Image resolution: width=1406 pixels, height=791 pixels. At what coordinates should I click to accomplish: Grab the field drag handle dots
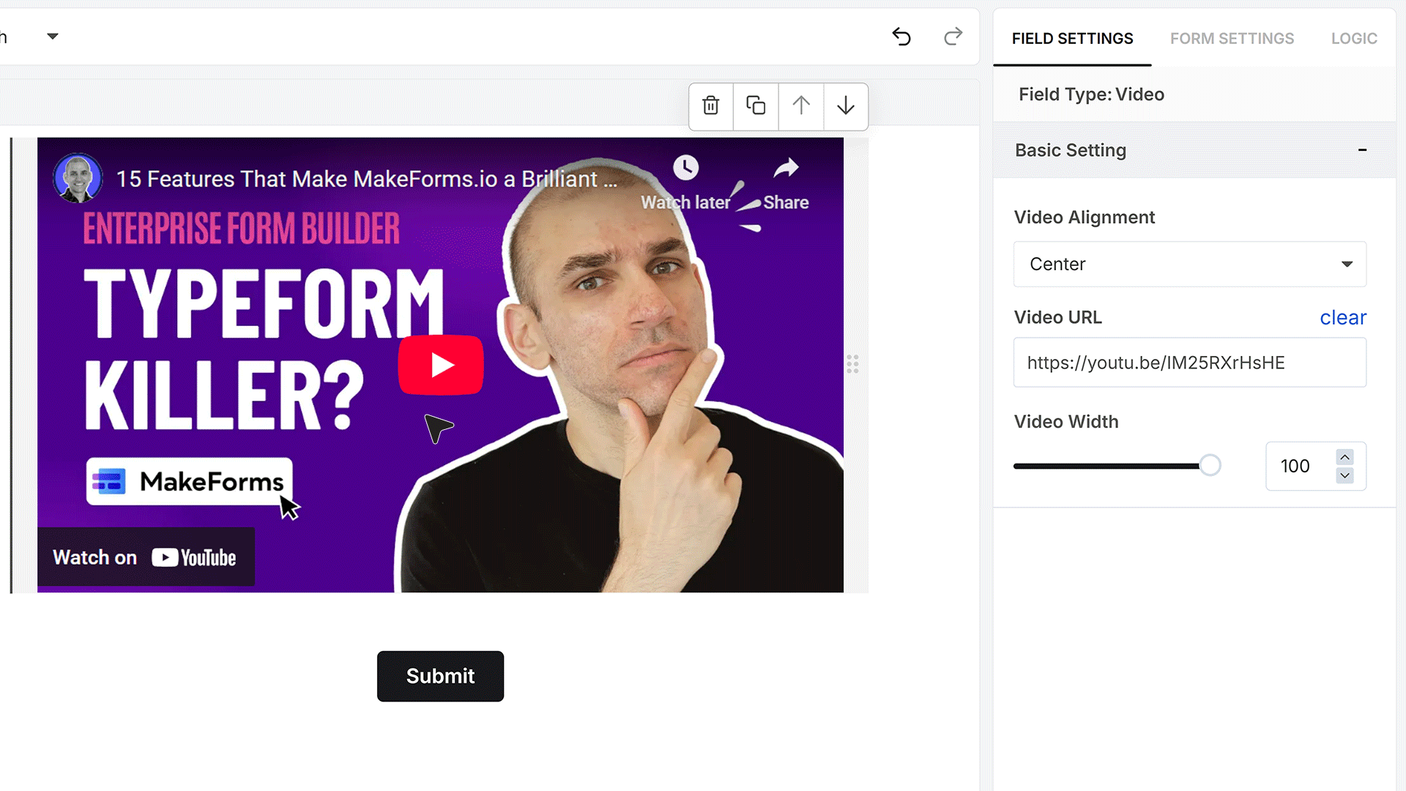[852, 364]
